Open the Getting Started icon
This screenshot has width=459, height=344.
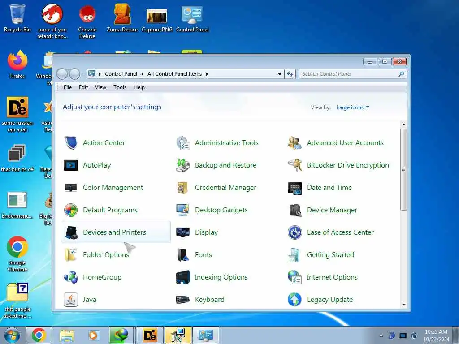(x=295, y=255)
